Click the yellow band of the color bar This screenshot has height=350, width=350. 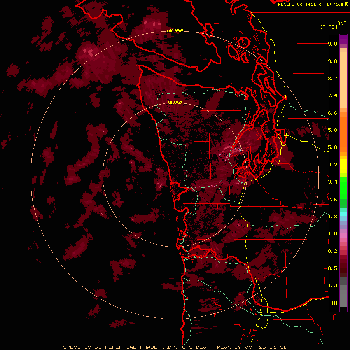(x=343, y=166)
